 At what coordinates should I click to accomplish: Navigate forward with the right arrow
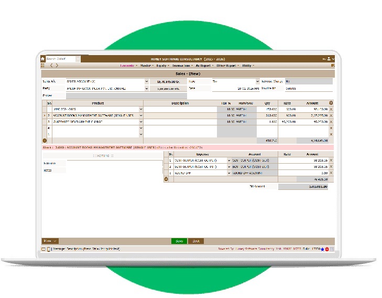pos(57,66)
